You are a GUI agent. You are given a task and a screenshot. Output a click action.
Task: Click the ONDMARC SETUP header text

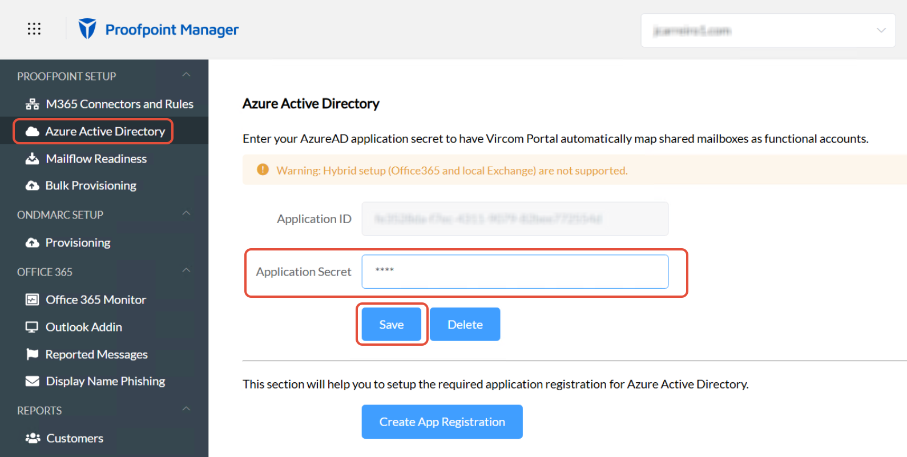pyautogui.click(x=60, y=215)
